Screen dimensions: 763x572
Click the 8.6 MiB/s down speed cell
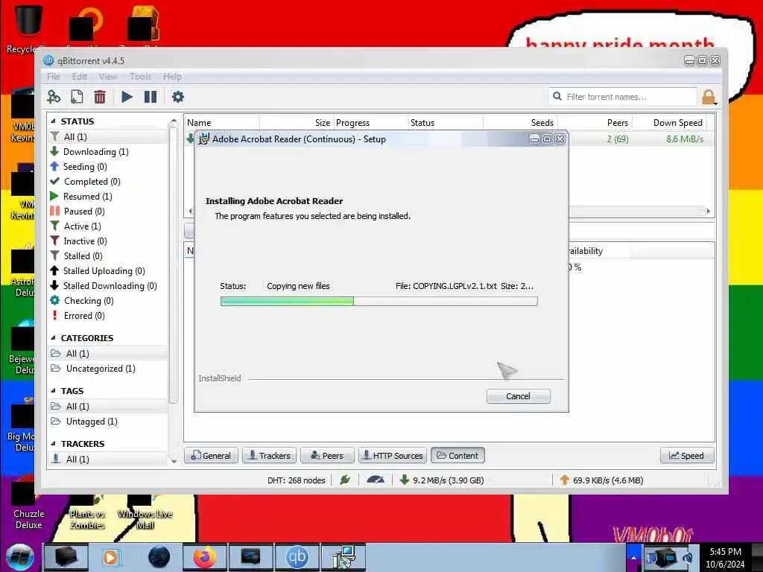(685, 139)
